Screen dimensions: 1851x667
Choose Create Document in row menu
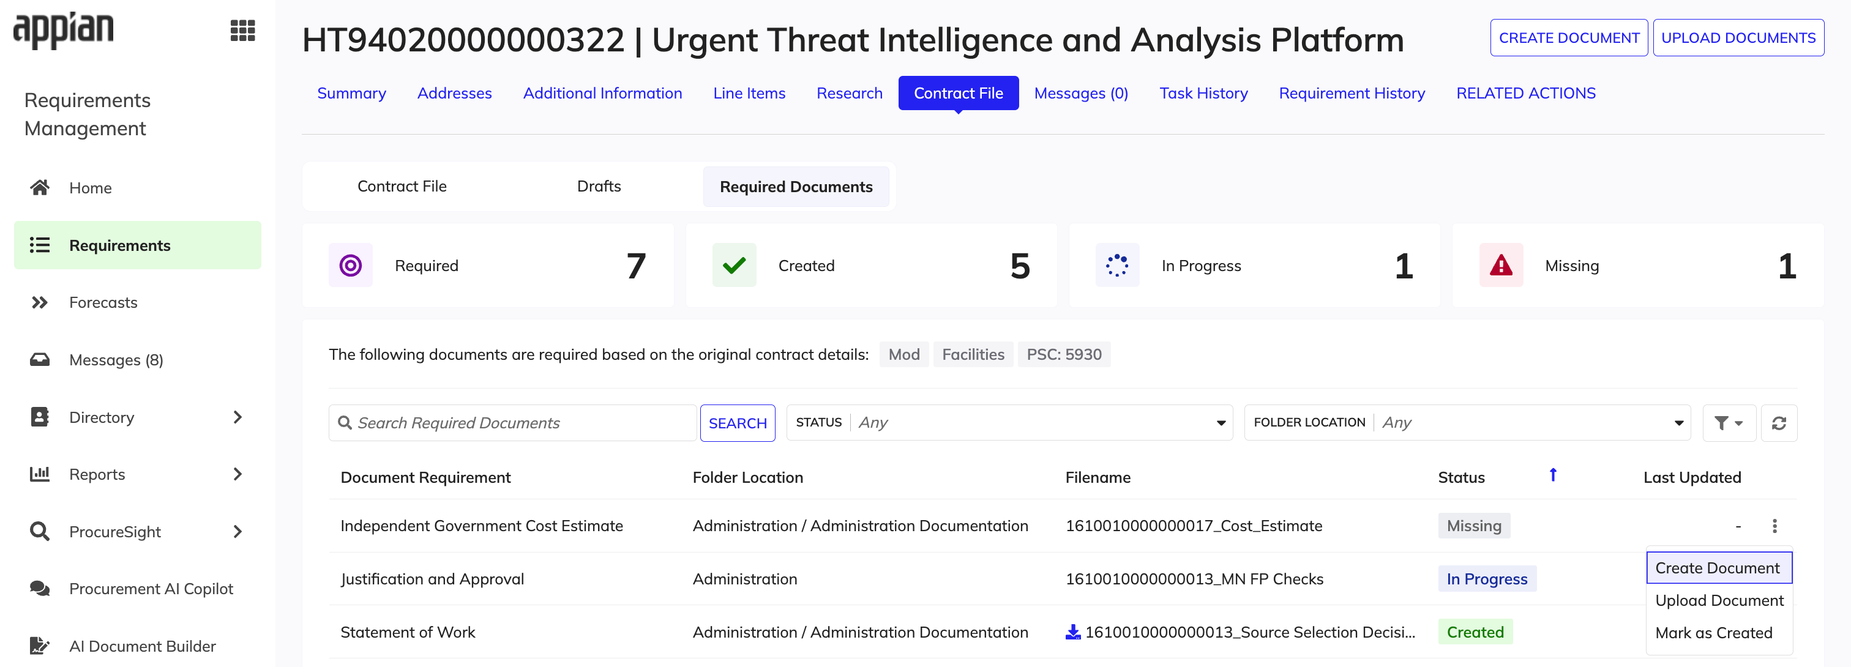tap(1719, 568)
